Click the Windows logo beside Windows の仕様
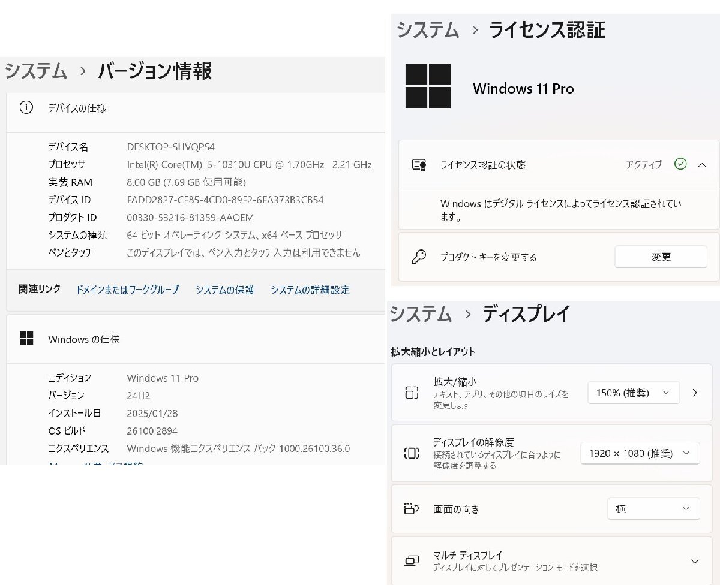Image resolution: width=720 pixels, height=585 pixels. pos(26,339)
